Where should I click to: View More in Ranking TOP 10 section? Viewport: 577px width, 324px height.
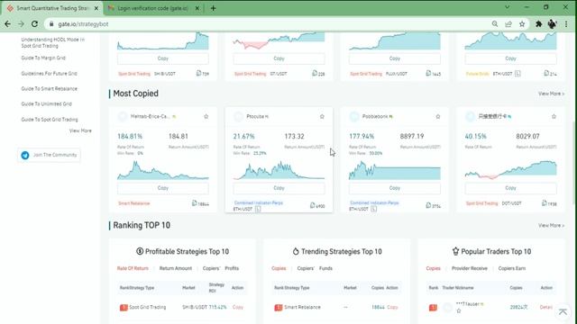(x=551, y=225)
